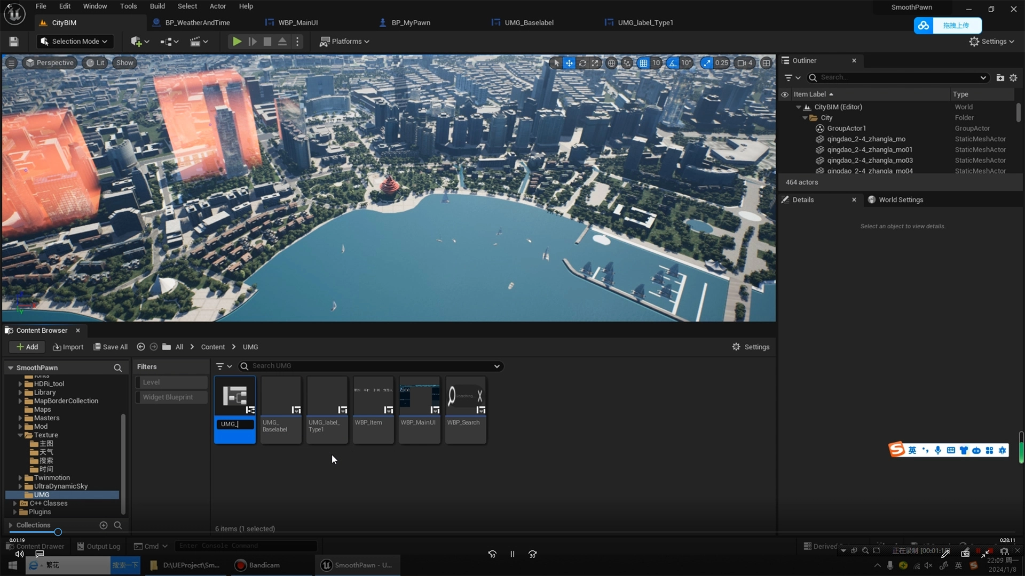Click the Save current level icon

coord(14,42)
